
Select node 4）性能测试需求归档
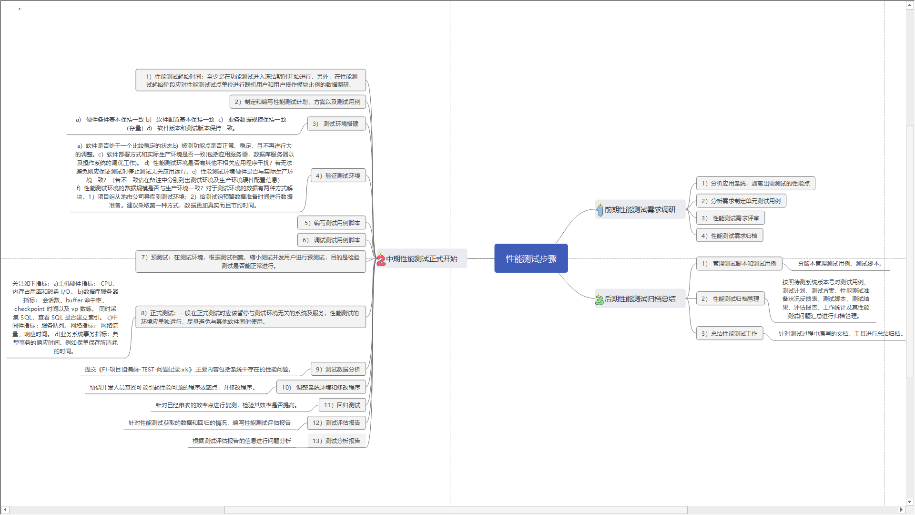729,236
